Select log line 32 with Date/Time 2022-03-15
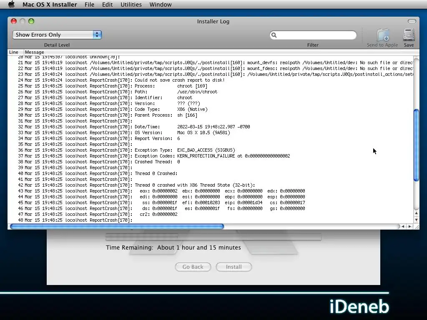This screenshot has height=320, width=427. [x=211, y=127]
